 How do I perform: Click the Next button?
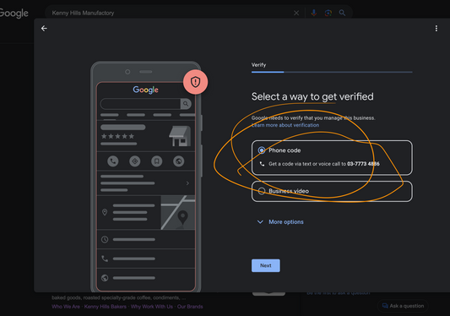point(266,265)
